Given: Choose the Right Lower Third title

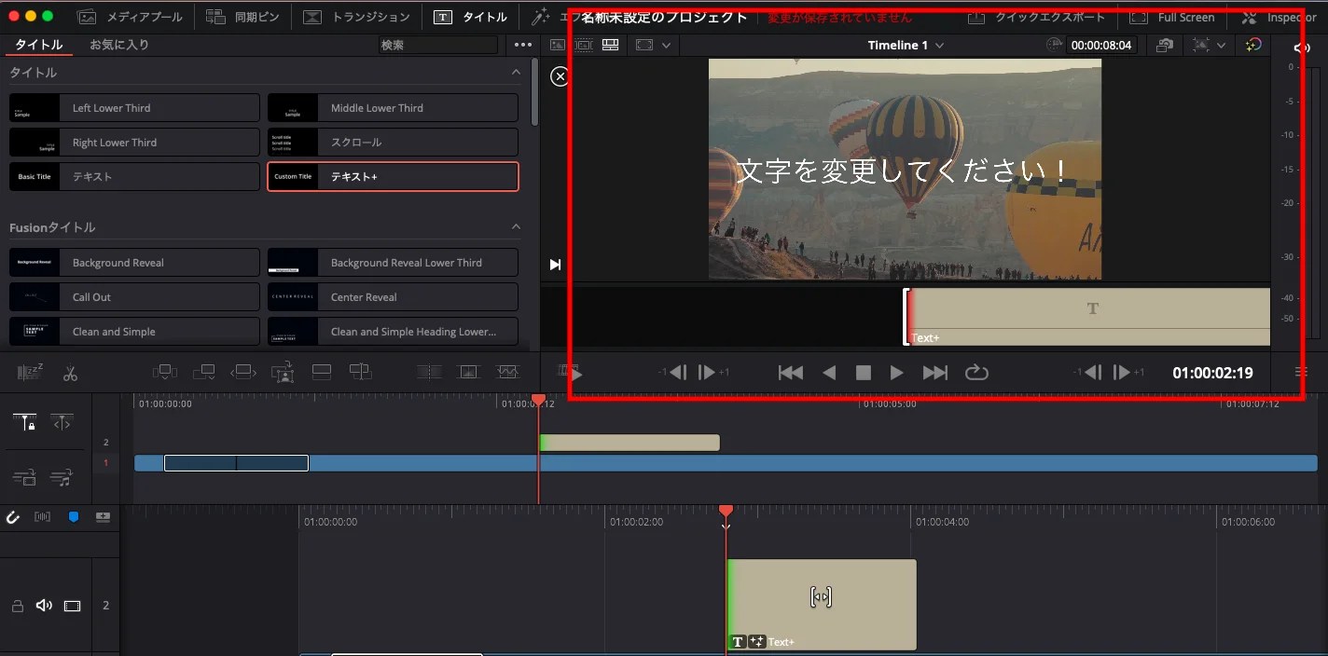Looking at the screenshot, I should [x=134, y=143].
